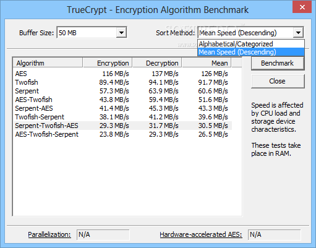The width and height of the screenshot is (316, 248).
Task: Click the Encryption column header
Action: click(x=108, y=63)
